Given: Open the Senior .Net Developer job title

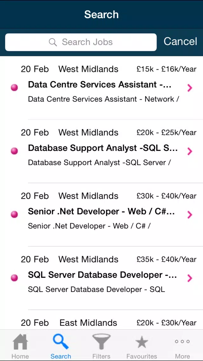Looking at the screenshot, I should pyautogui.click(x=101, y=211).
